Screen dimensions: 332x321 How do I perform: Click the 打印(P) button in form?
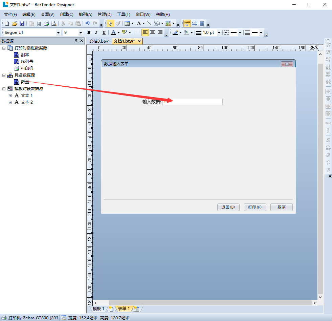coord(255,207)
